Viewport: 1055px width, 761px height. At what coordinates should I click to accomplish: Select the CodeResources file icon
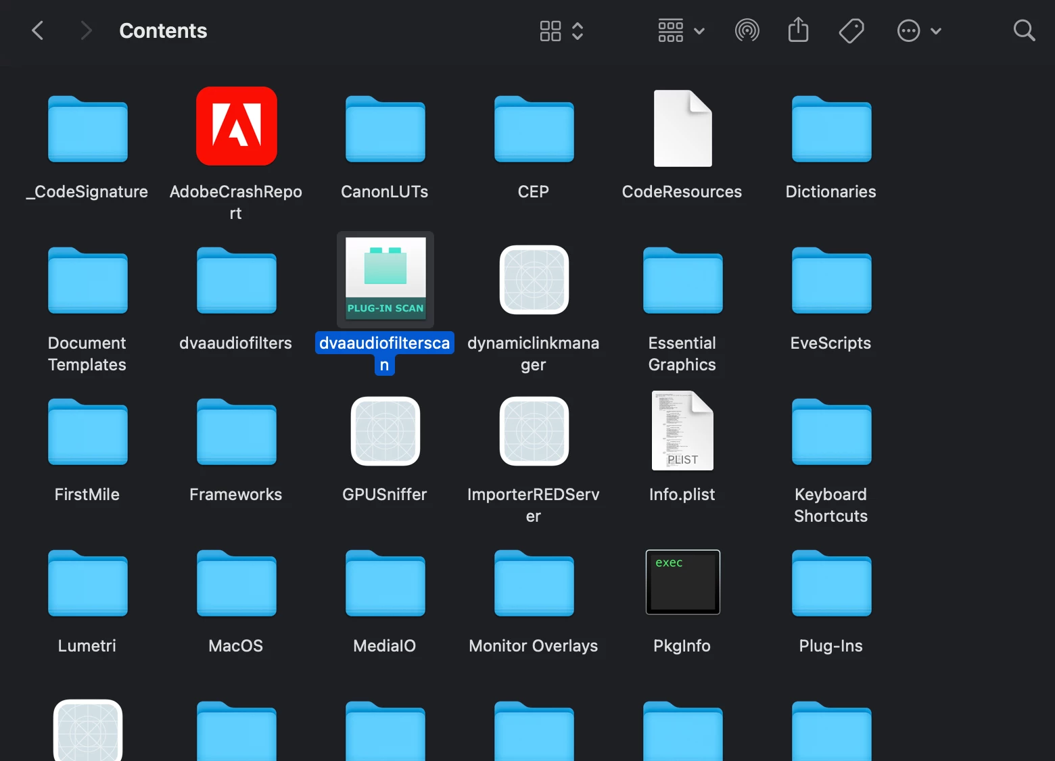pos(683,128)
